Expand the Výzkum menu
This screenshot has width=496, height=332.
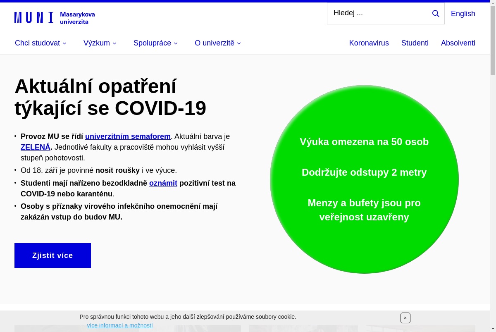click(x=100, y=43)
